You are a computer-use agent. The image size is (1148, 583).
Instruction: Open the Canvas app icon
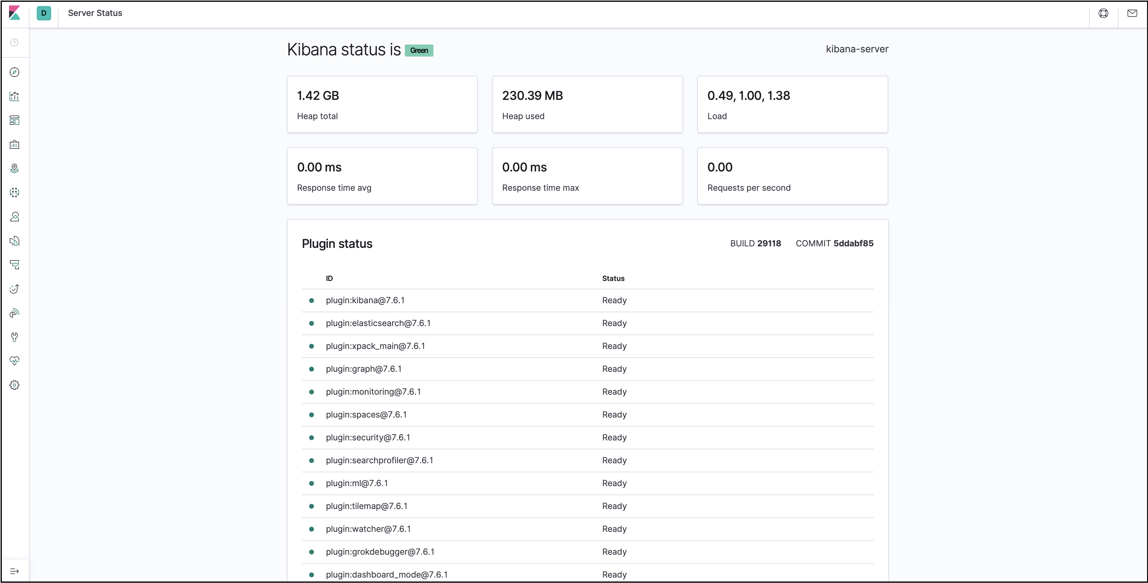tap(14, 144)
